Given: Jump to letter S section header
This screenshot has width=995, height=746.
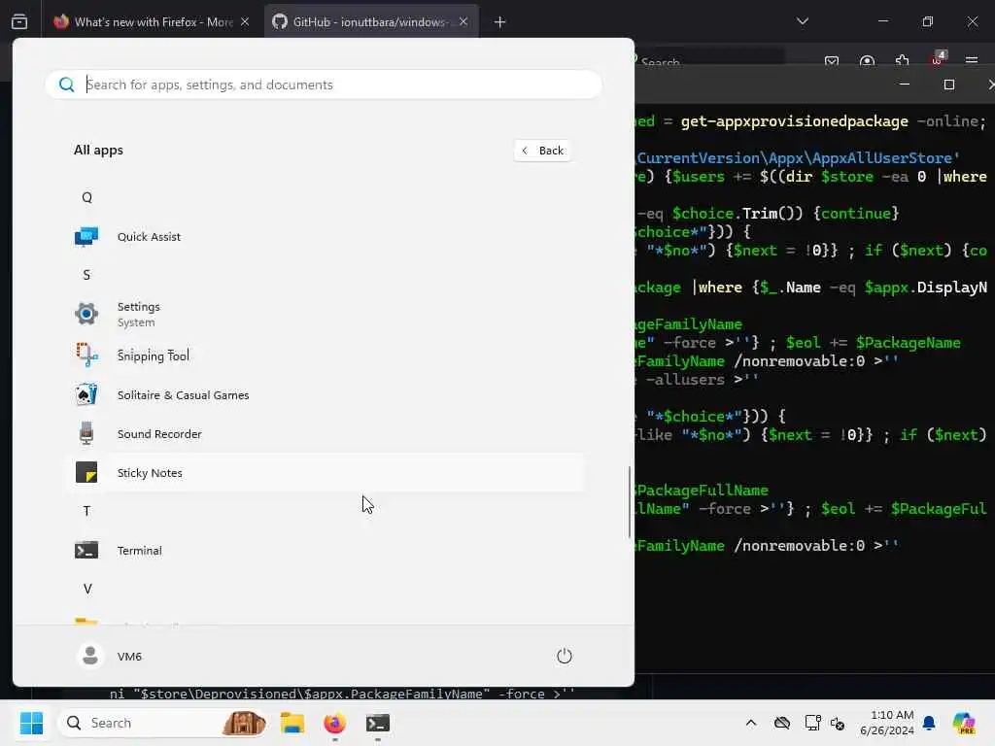Looking at the screenshot, I should 86,275.
